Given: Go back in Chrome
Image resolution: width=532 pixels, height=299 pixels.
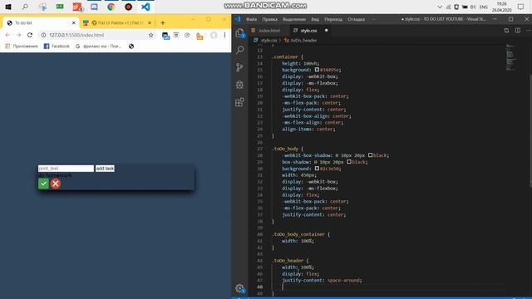Looking at the screenshot, I should click(7, 35).
